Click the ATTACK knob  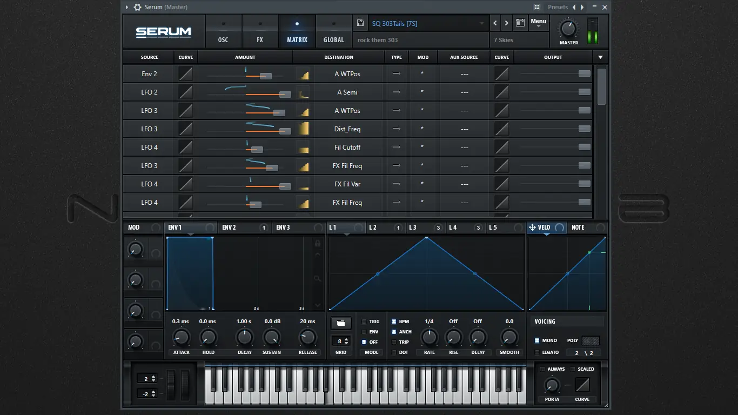click(x=181, y=338)
